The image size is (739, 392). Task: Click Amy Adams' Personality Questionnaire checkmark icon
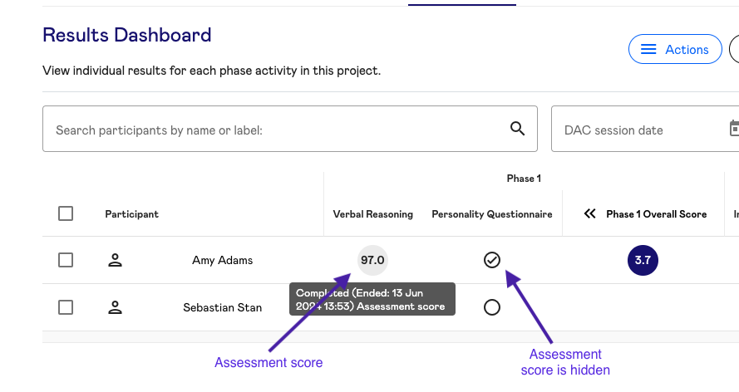(491, 260)
